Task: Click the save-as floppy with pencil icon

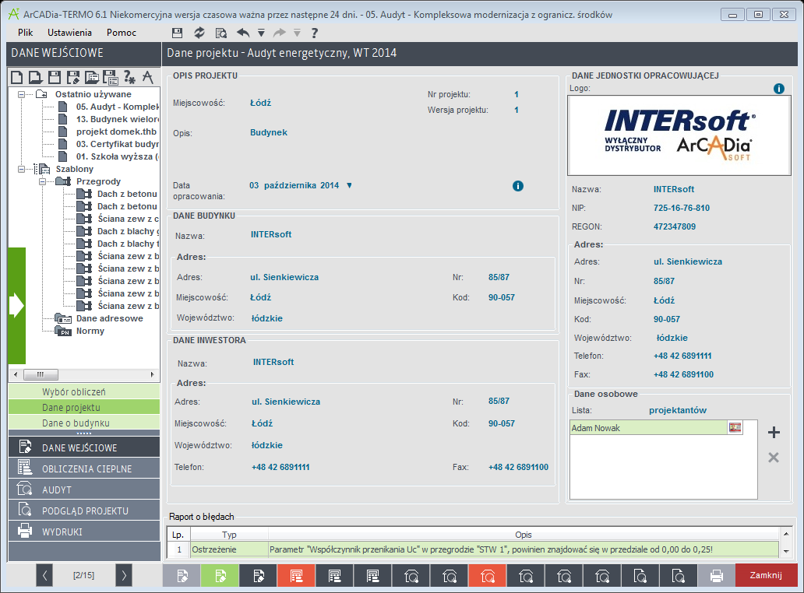Action: [x=73, y=77]
